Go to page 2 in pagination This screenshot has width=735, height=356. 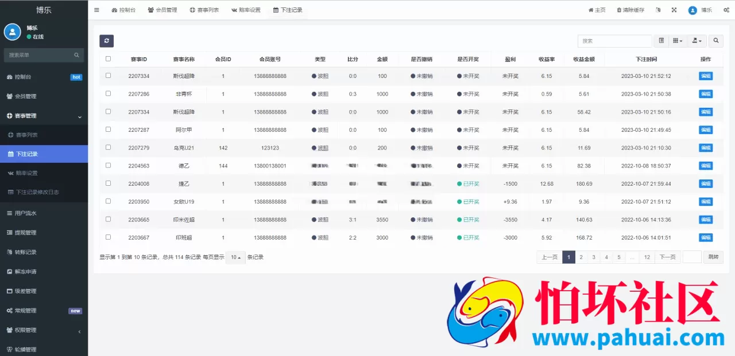581,257
